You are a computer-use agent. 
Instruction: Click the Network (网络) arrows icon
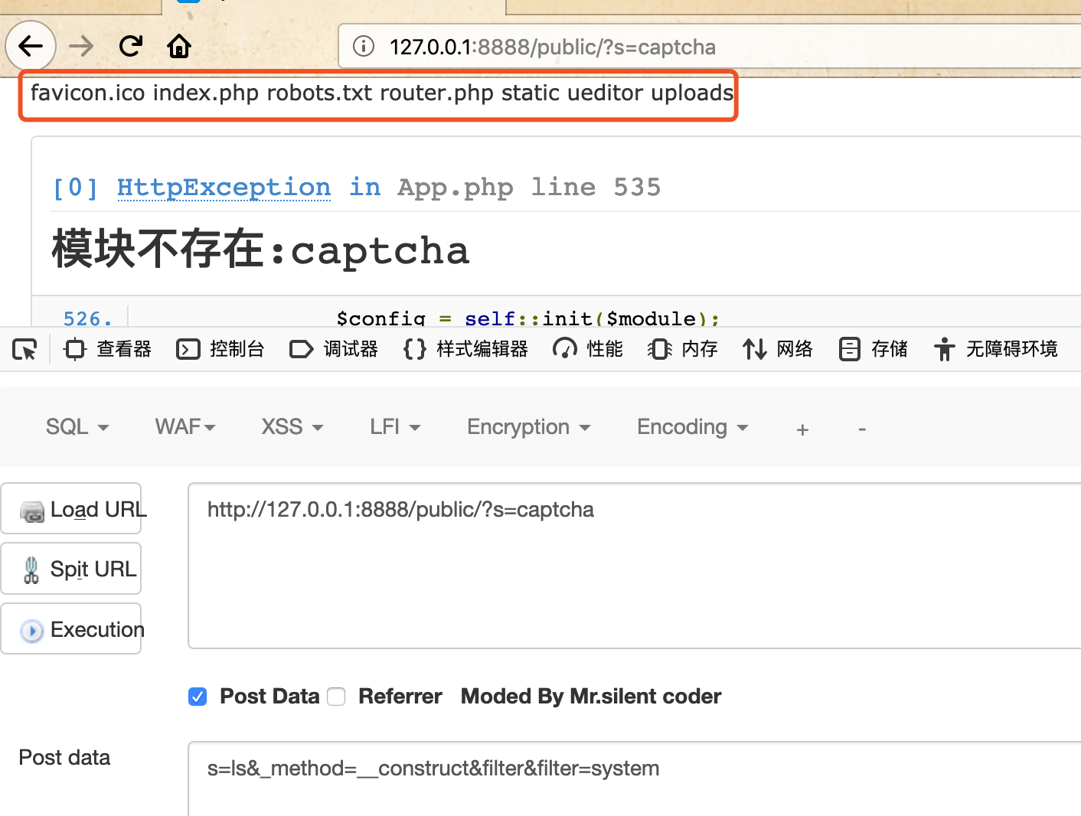[x=755, y=350]
